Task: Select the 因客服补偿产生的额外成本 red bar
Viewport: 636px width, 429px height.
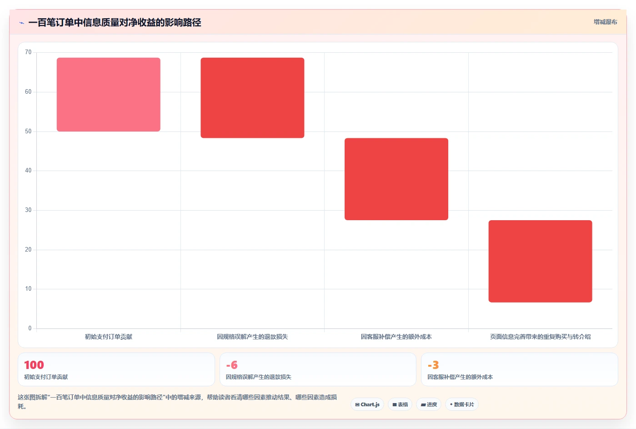Action: pyautogui.click(x=396, y=179)
